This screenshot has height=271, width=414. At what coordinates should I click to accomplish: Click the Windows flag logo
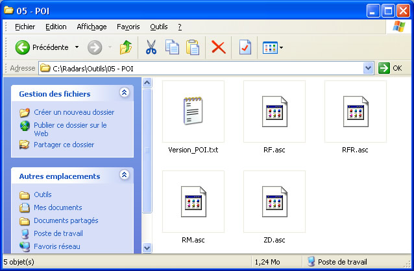(x=398, y=27)
